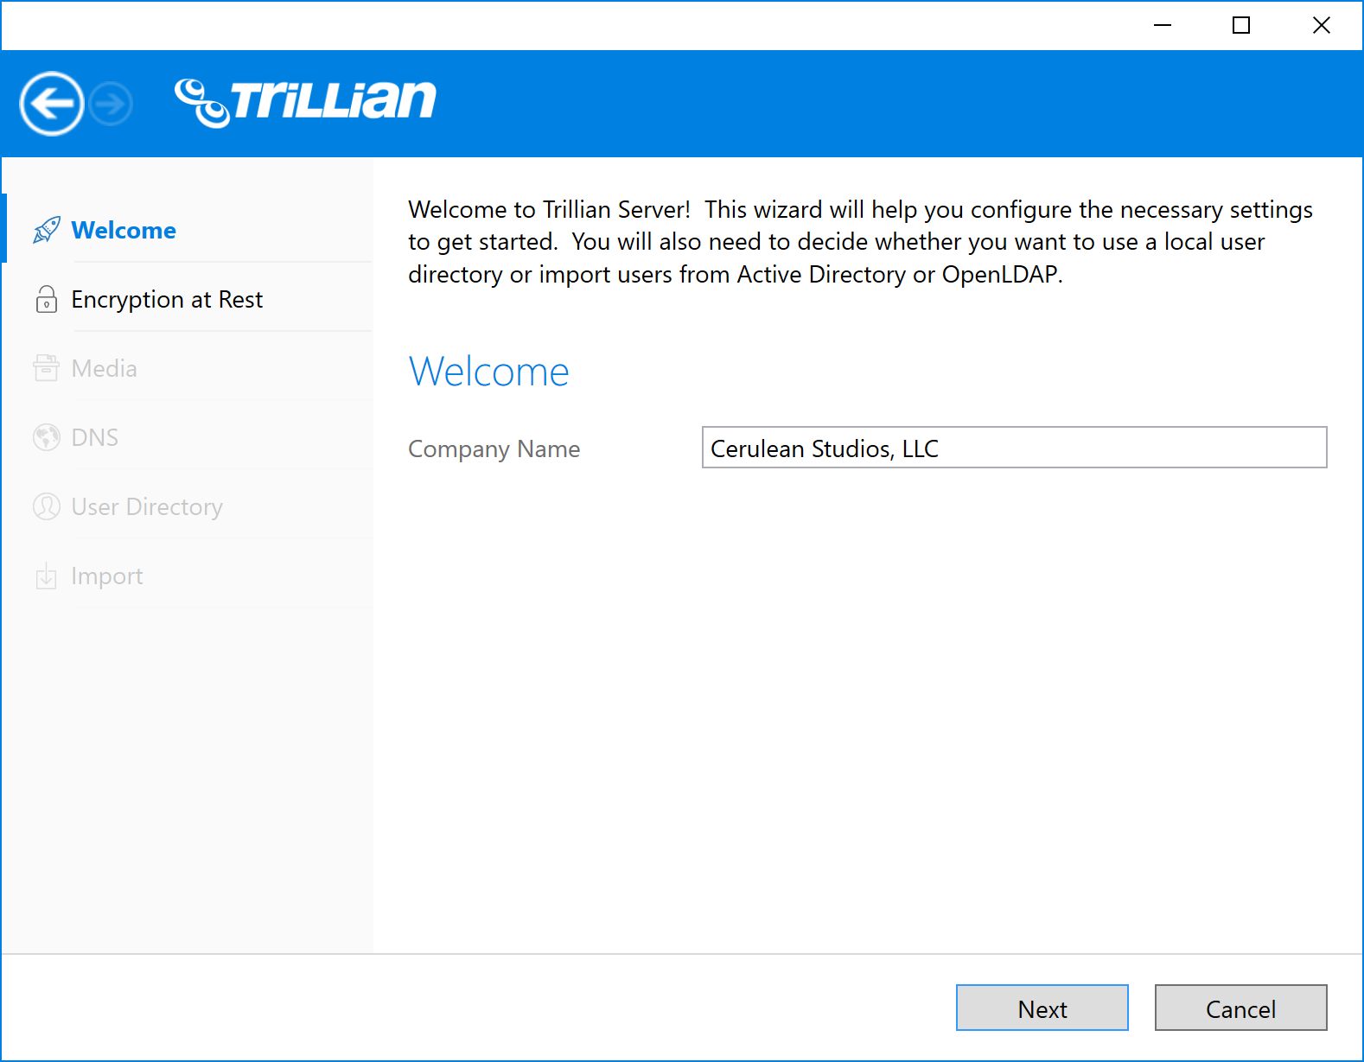This screenshot has width=1364, height=1062.
Task: Select the Media step in sidebar
Action: pos(188,368)
